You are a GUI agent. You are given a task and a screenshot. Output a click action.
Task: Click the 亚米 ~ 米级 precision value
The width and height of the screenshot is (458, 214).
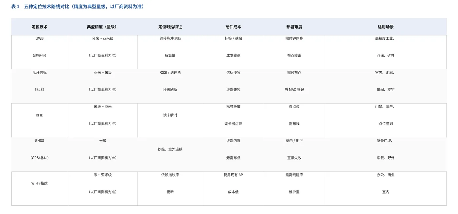[x=103, y=73]
